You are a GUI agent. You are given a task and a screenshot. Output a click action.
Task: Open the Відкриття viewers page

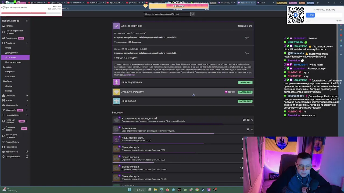[10, 72]
